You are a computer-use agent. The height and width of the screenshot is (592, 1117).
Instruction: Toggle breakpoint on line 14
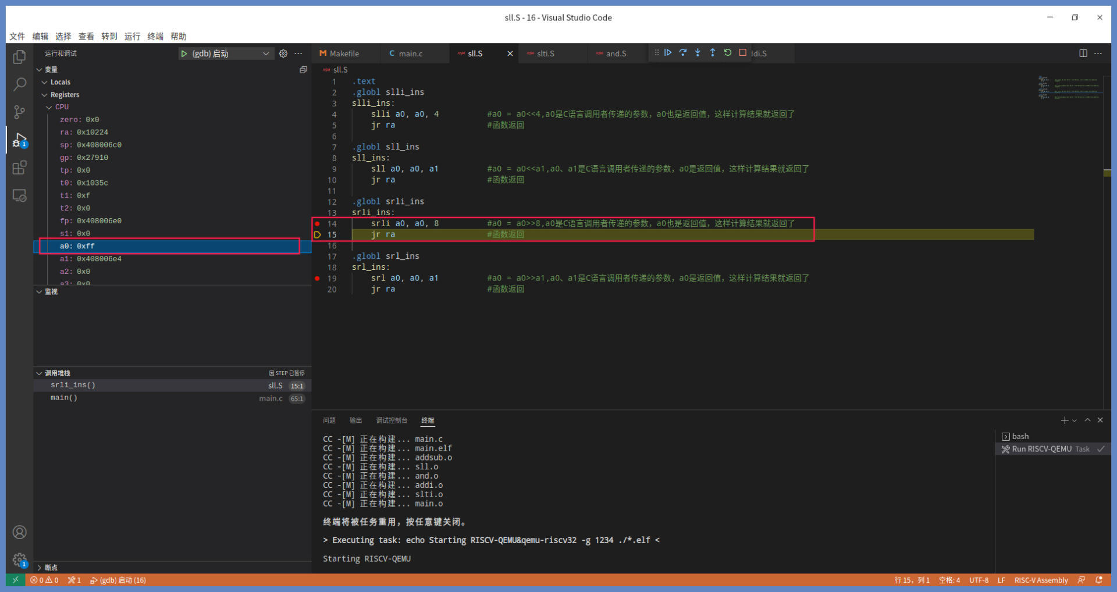[317, 224]
